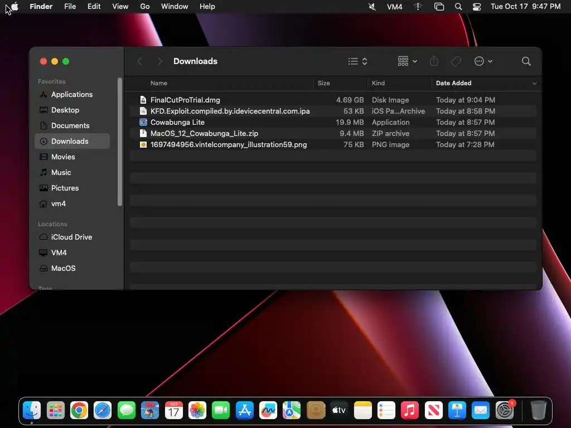The width and height of the screenshot is (571, 428).
Task: Launch Launchpad from the Dock
Action: click(x=56, y=411)
